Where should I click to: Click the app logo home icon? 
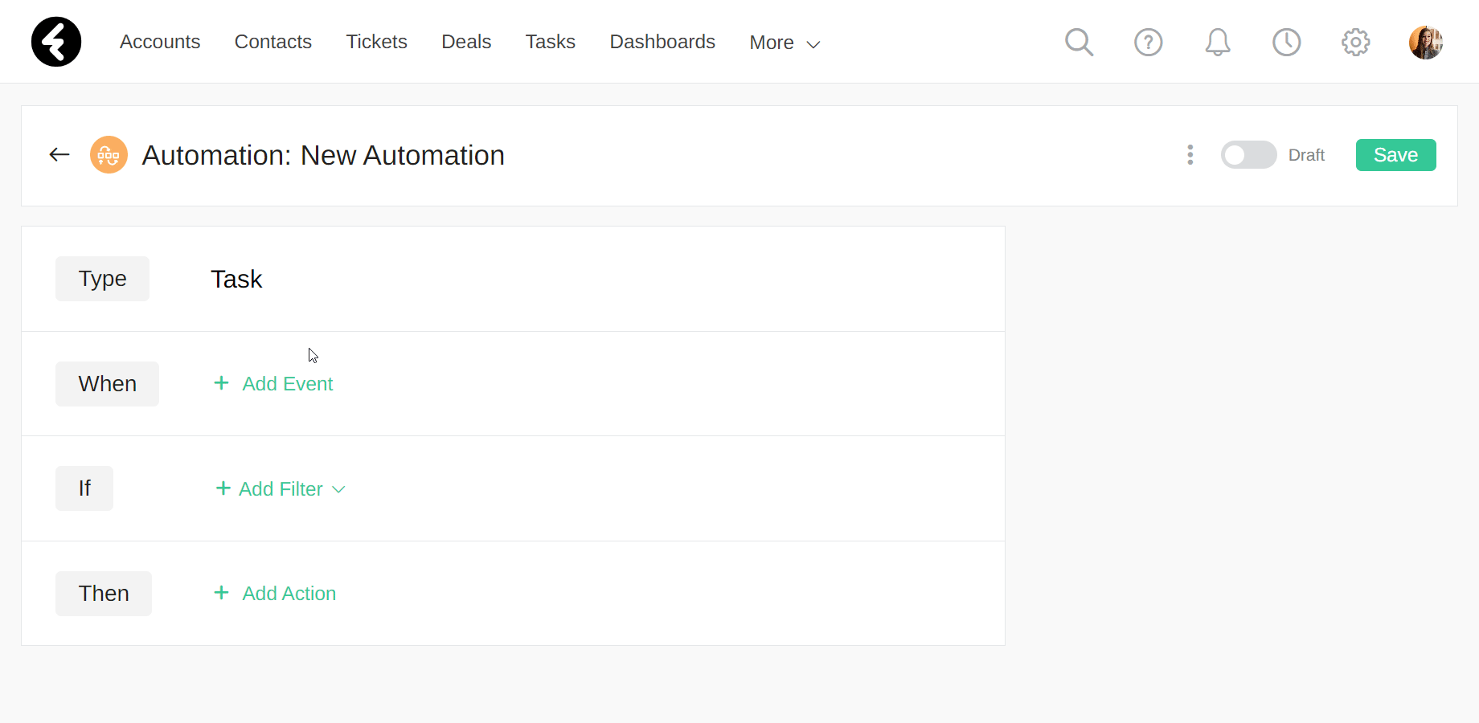coord(56,42)
